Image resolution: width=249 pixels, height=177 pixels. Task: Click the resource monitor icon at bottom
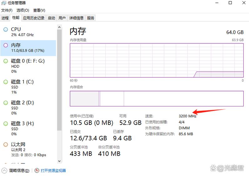click(37, 170)
